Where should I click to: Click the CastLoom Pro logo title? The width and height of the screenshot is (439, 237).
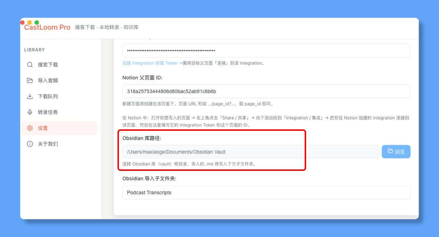click(47, 27)
